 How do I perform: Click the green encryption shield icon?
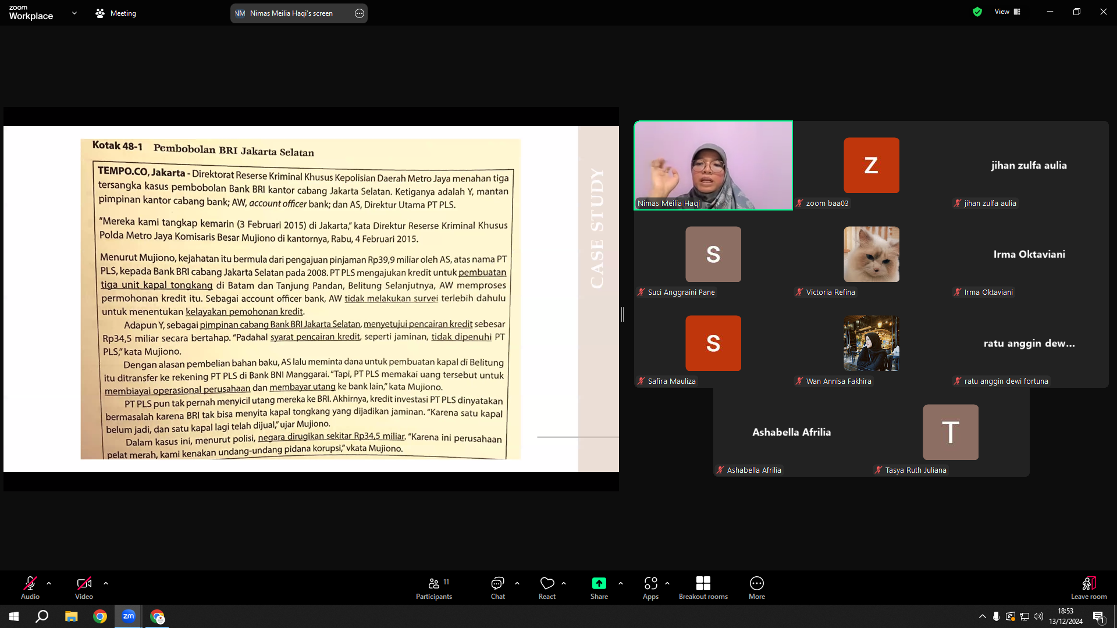click(977, 12)
